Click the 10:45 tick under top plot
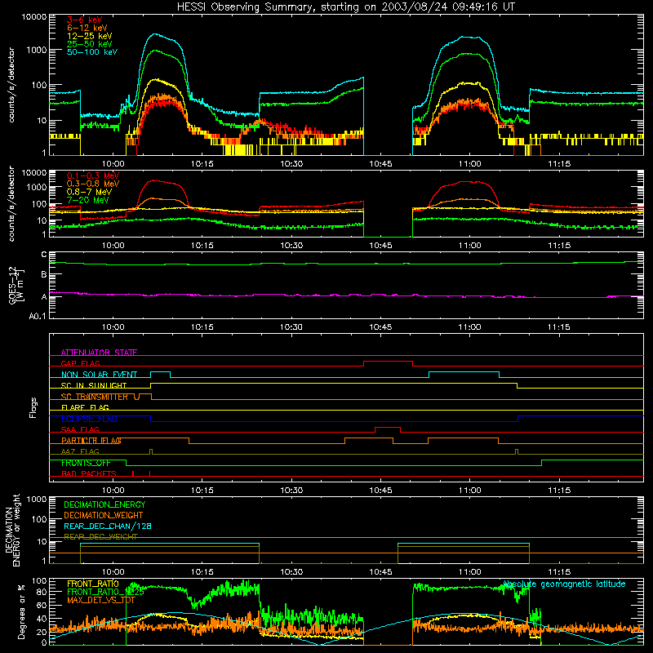Screen dimensions: 653x653 pos(380,164)
